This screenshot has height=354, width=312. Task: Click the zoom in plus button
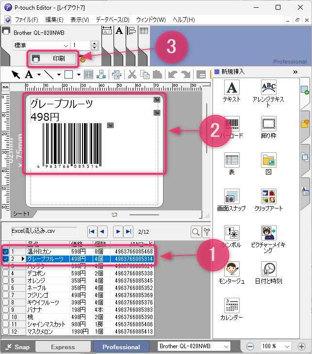click(x=302, y=346)
